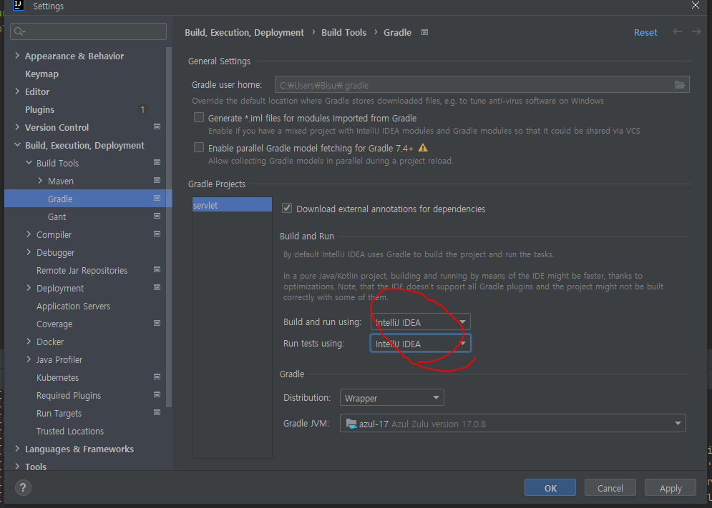
Task: Click project-level icon on Compiler row
Action: 157,234
